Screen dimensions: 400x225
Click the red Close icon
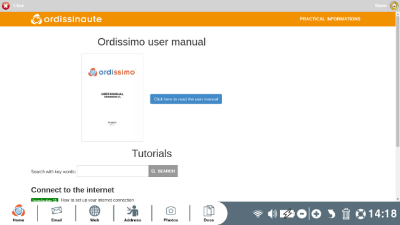tap(6, 6)
